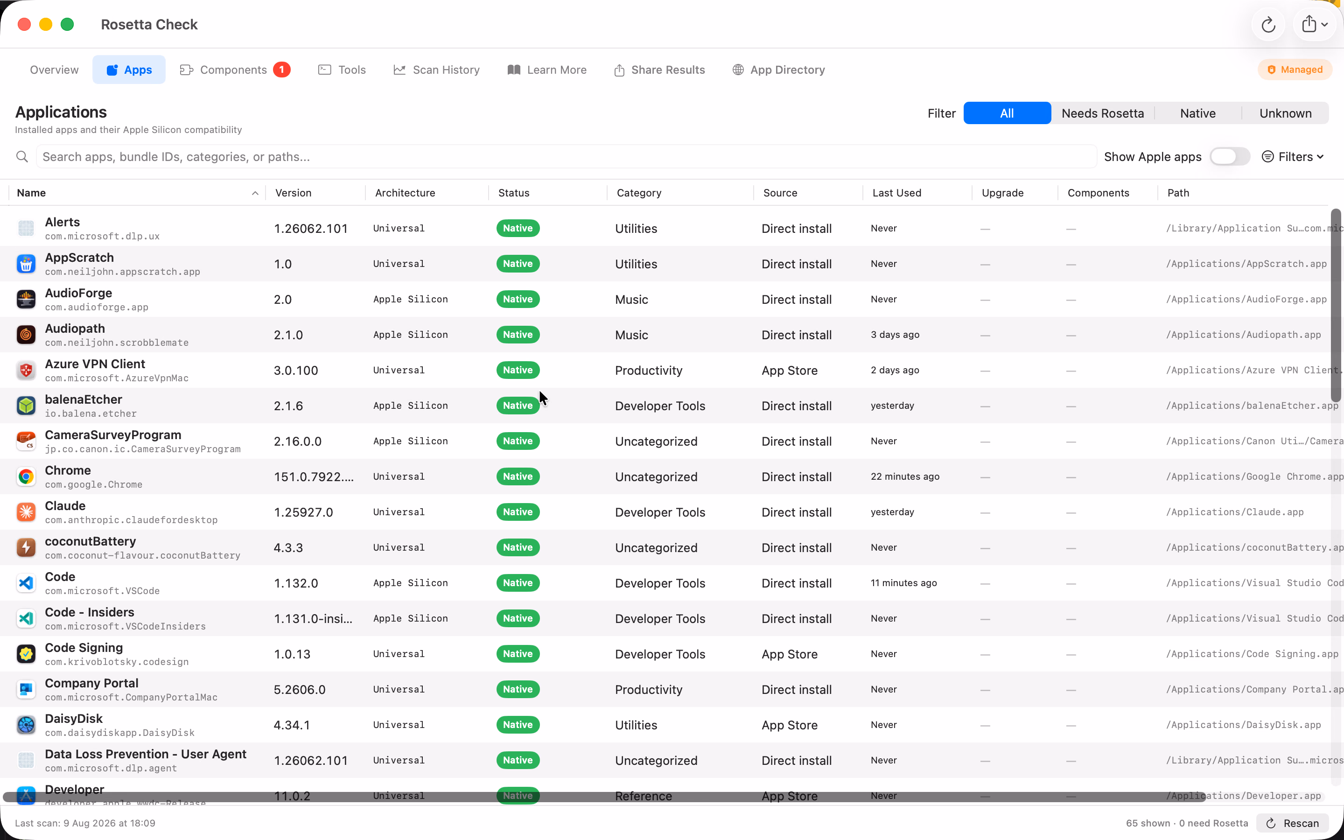Screen dimensions: 1344x840
Task: Click the Code Signing app icon
Action: coord(26,654)
